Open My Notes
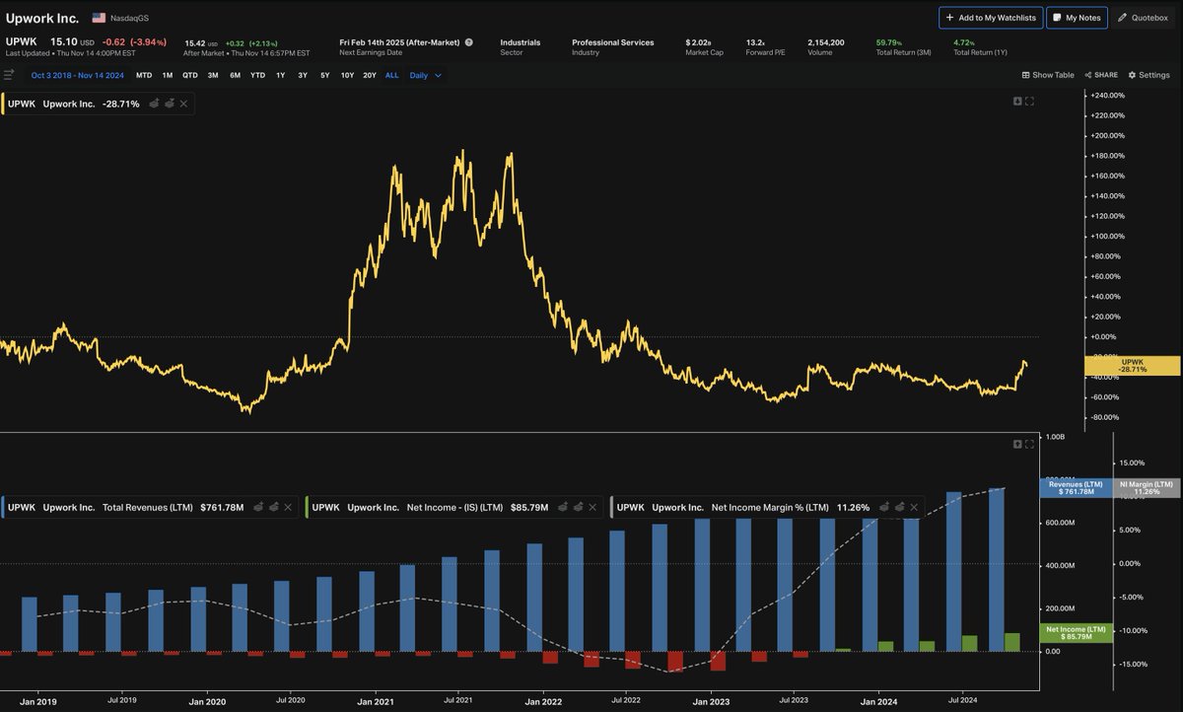This screenshot has height=712, width=1183. coord(1077,18)
